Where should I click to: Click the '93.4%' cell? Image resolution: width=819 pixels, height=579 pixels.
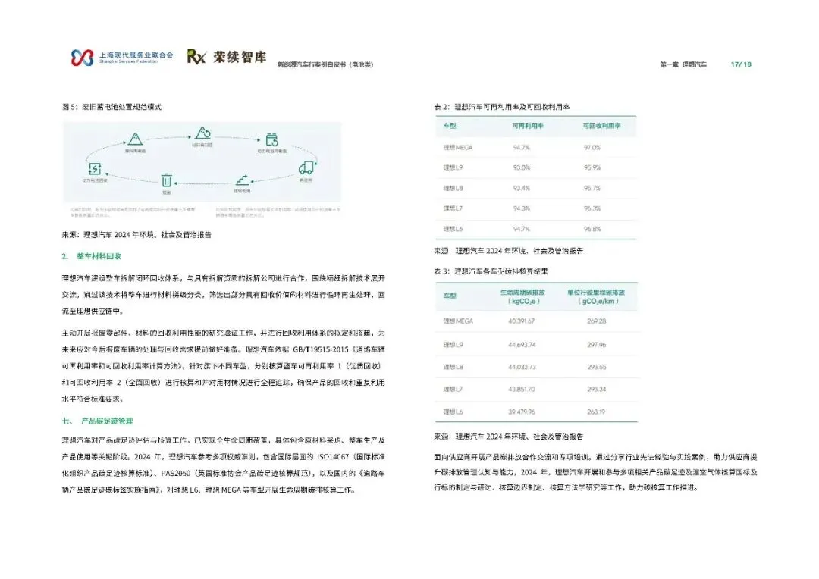[x=521, y=188]
